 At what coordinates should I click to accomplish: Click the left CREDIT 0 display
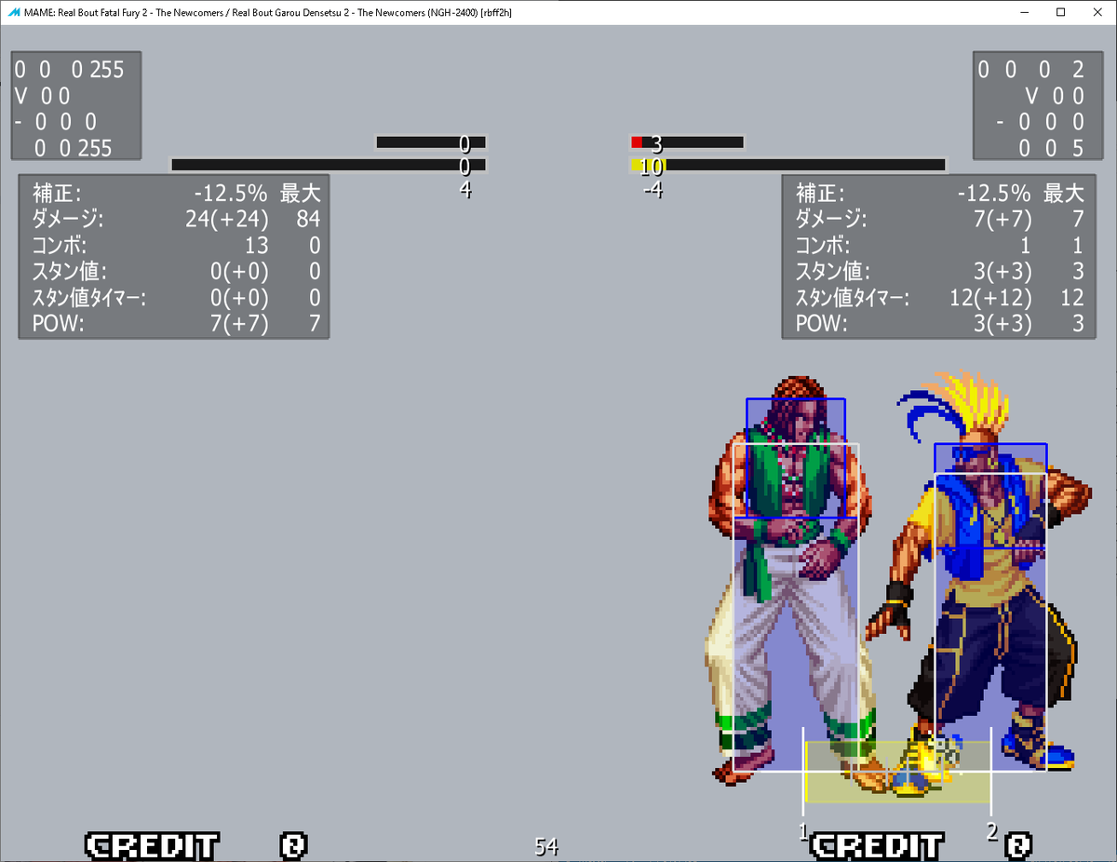[195, 846]
